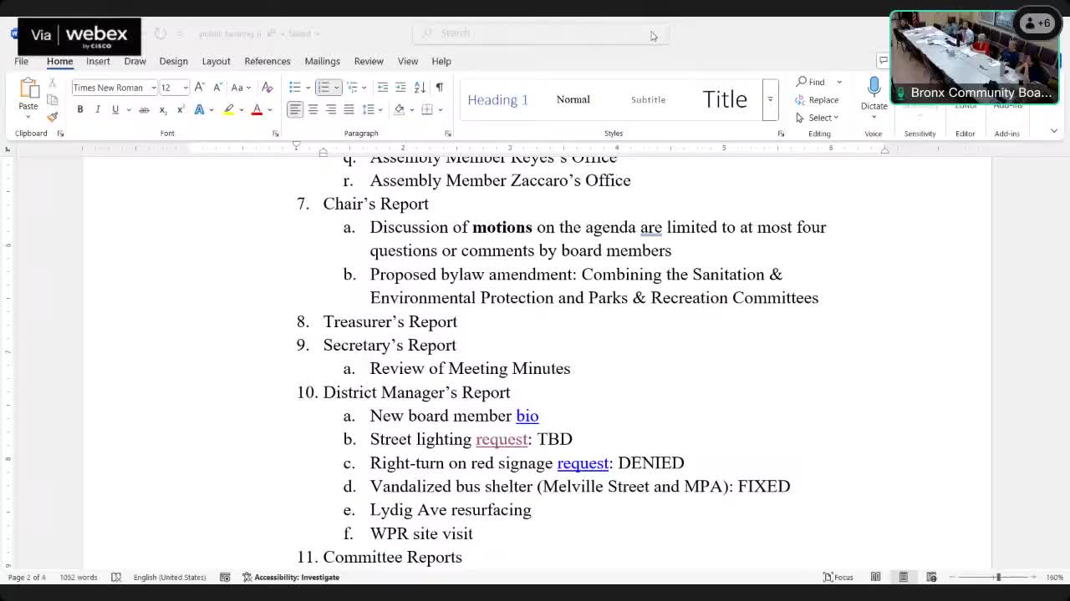1070x601 pixels.
Task: Show or hide paragraph marks
Action: click(439, 87)
